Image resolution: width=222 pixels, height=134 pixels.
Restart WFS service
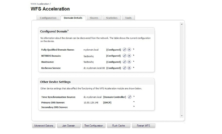point(143,126)
